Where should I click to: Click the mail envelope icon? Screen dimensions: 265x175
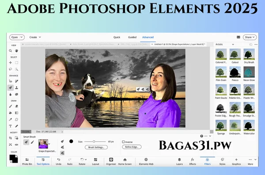click(238, 37)
